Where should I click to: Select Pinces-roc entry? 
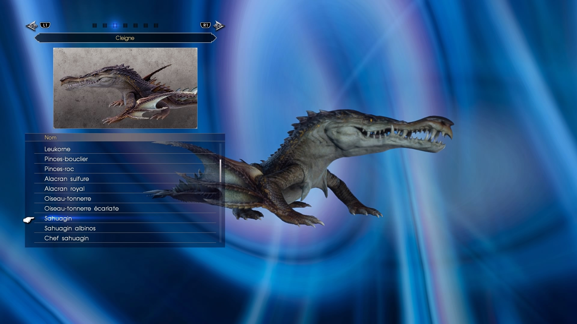click(x=125, y=169)
